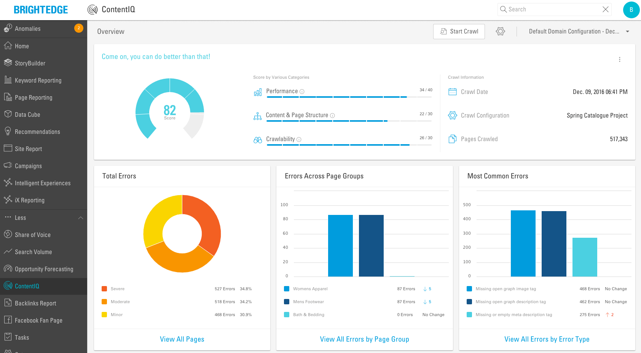Click the ContentIQ header logo icon
This screenshot has width=641, height=353.
92,10
